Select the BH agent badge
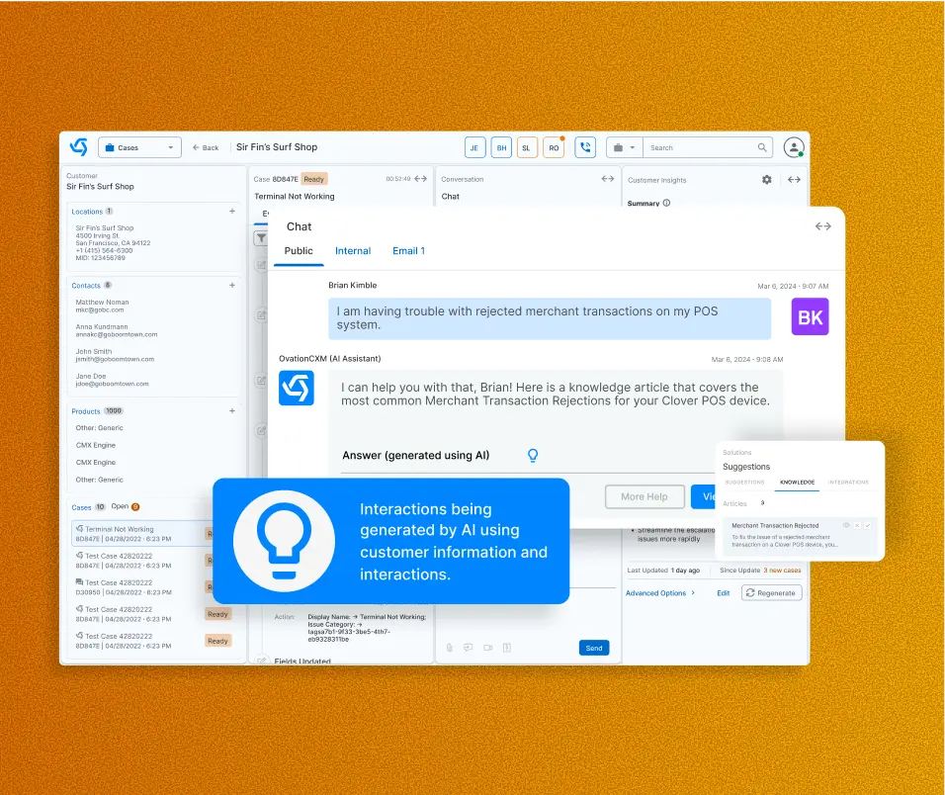Image resolution: width=945 pixels, height=795 pixels. point(501,147)
